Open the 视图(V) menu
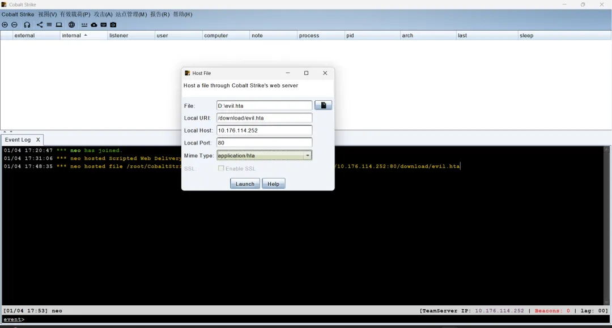The height and width of the screenshot is (328, 612). pyautogui.click(x=47, y=14)
